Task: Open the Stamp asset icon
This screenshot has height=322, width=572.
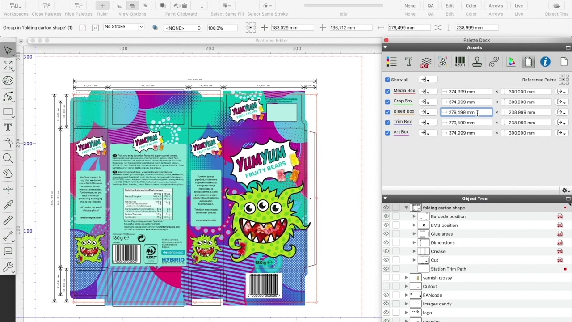Action: click(x=477, y=62)
